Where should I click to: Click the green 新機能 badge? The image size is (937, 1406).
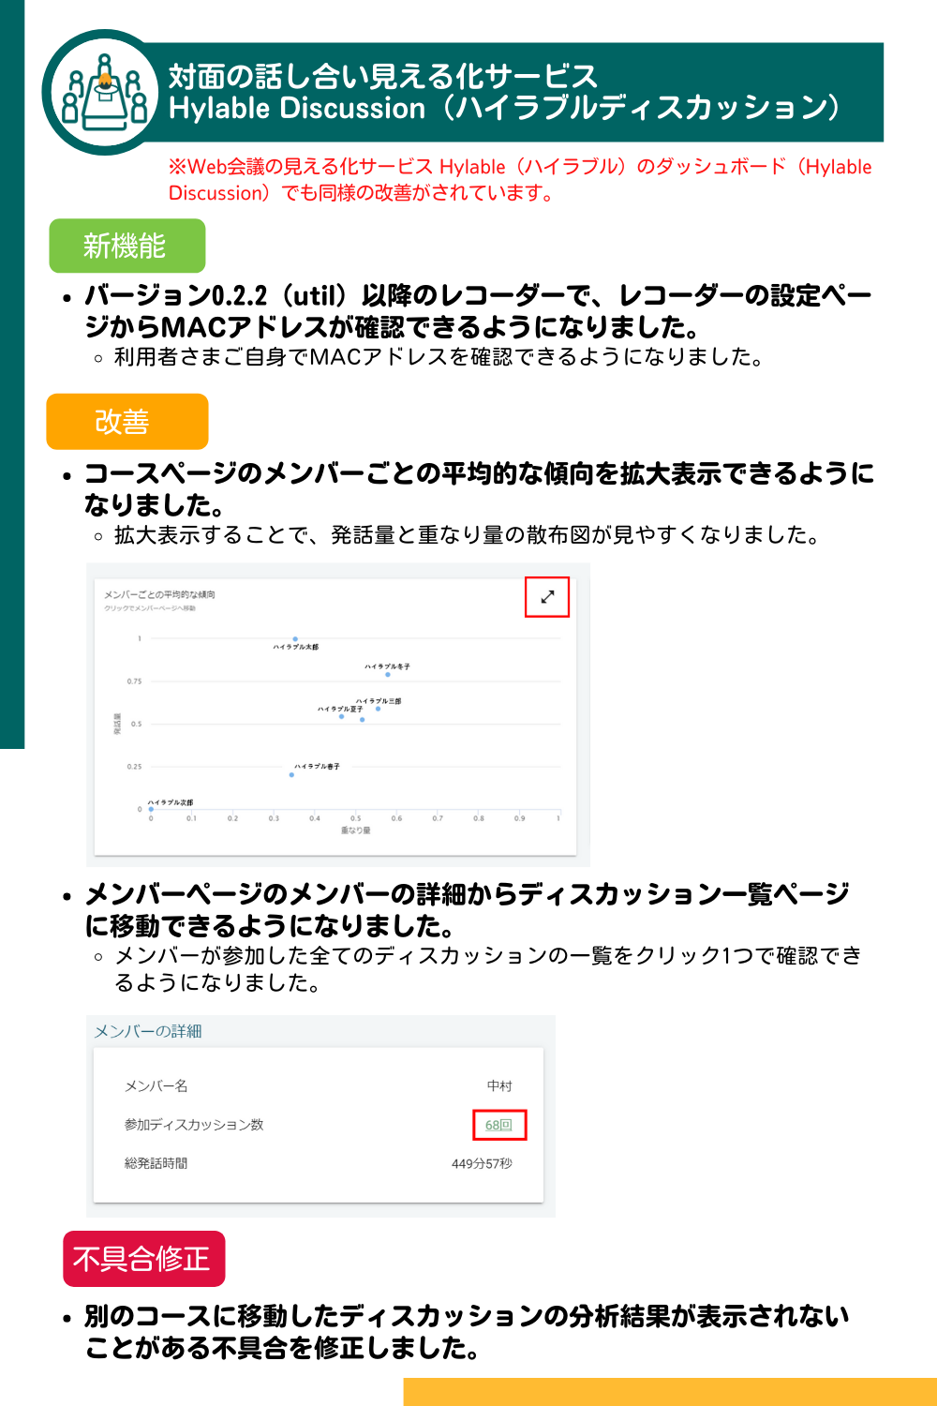tap(127, 246)
